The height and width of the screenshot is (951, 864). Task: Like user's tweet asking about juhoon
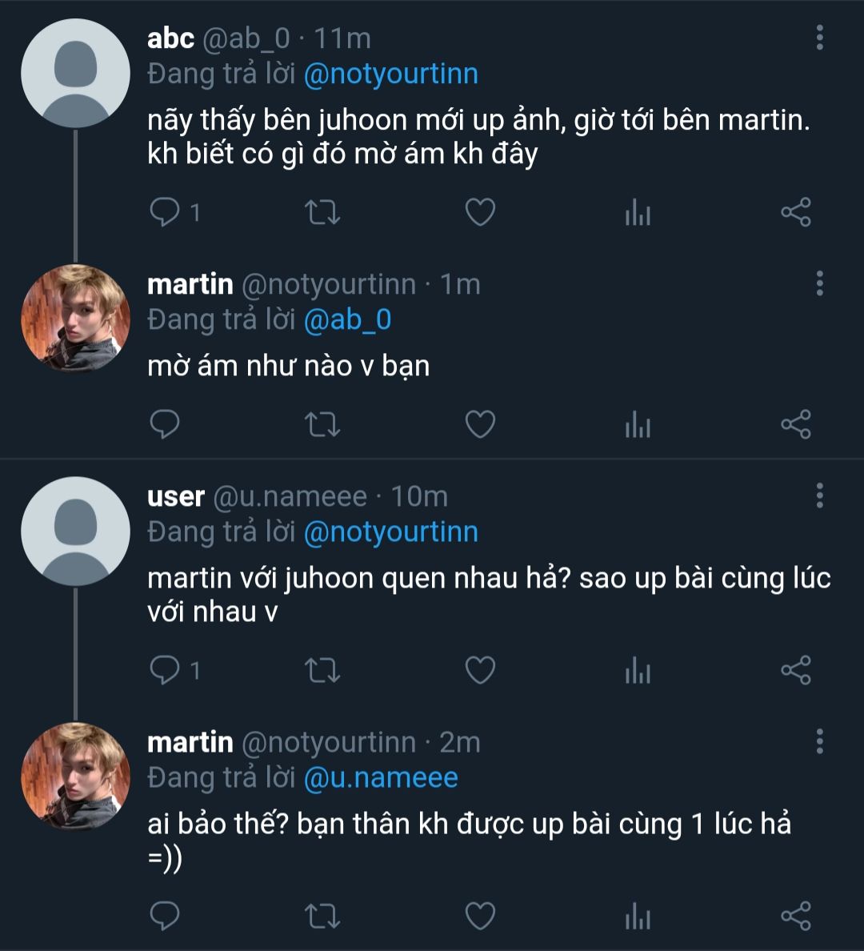click(x=480, y=670)
